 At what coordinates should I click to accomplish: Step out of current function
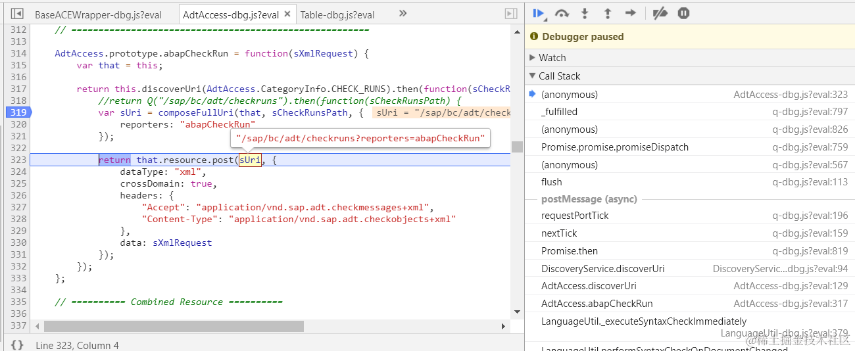[607, 13]
